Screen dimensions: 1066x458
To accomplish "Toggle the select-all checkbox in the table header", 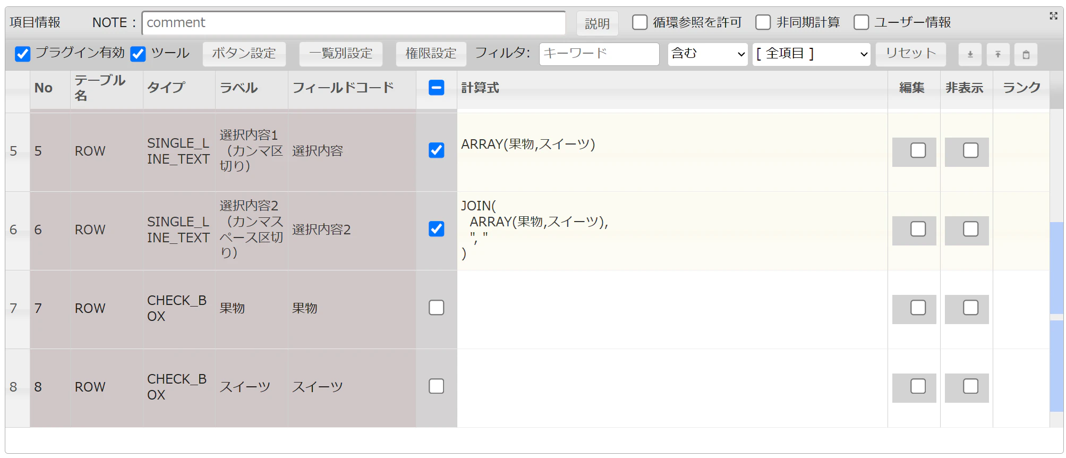I will [437, 88].
